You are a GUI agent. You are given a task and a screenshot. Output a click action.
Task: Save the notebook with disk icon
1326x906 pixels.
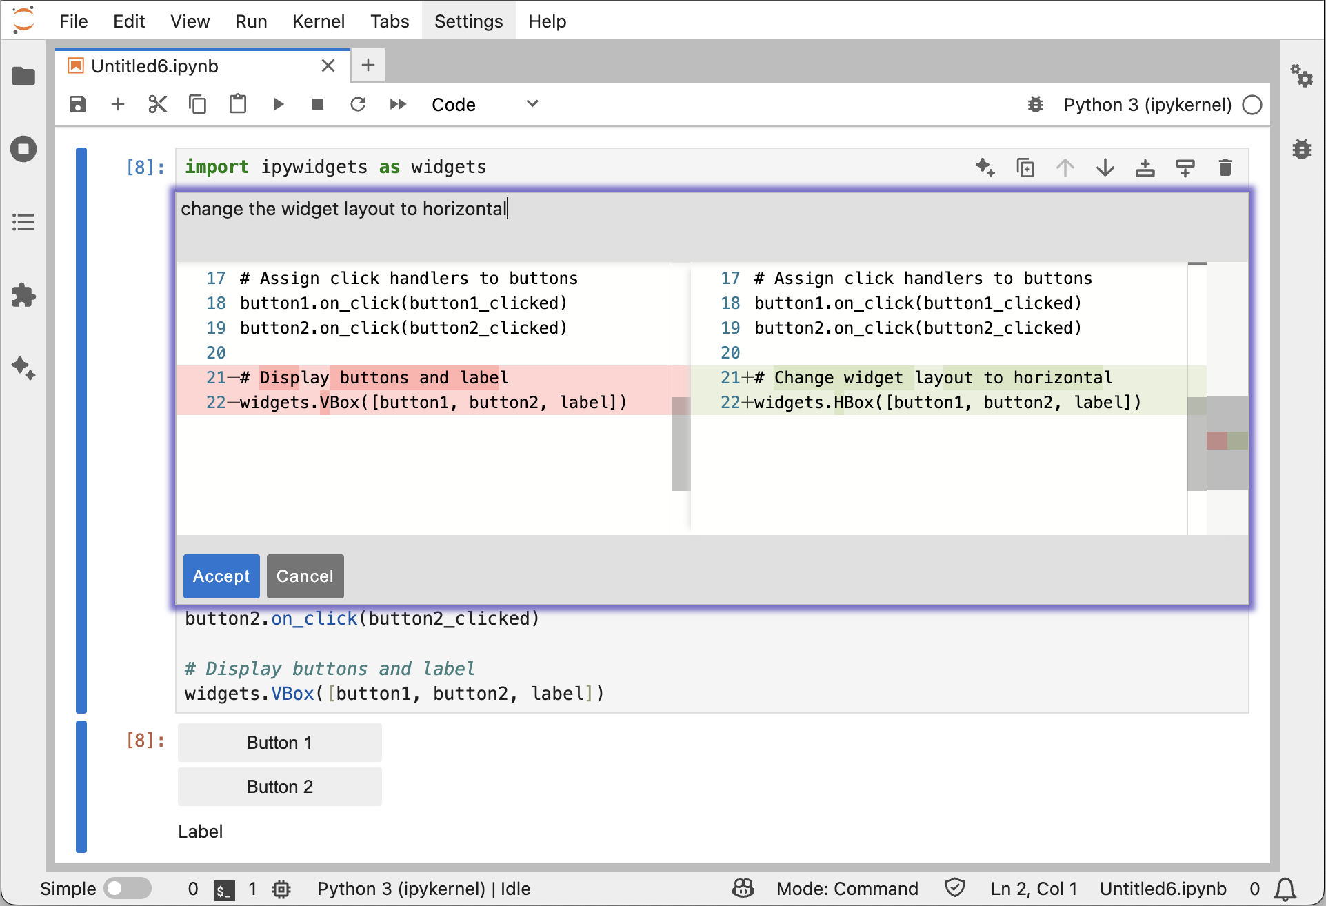tap(78, 104)
